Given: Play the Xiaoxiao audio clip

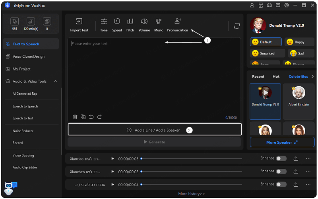Looking at the screenshot, I should (x=112, y=158).
